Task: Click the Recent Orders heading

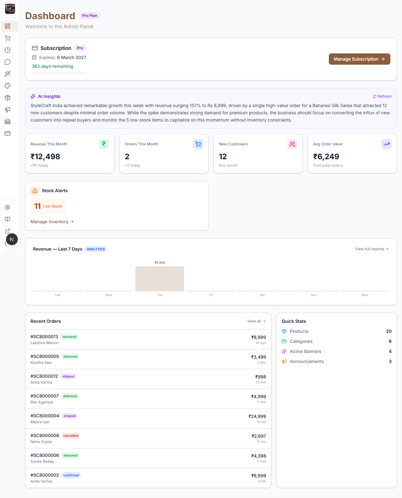Action: 46,321
